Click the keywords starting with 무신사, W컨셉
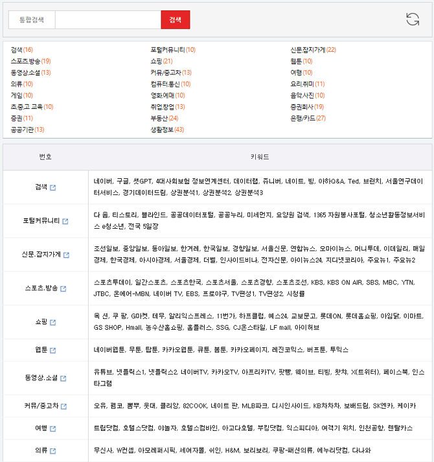434x462 pixels. coord(232,450)
